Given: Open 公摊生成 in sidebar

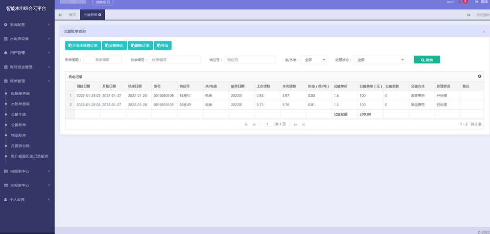Looking at the screenshot, I should [19, 115].
